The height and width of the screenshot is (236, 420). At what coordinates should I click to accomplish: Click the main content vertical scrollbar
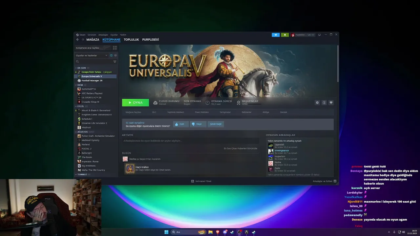337,64
